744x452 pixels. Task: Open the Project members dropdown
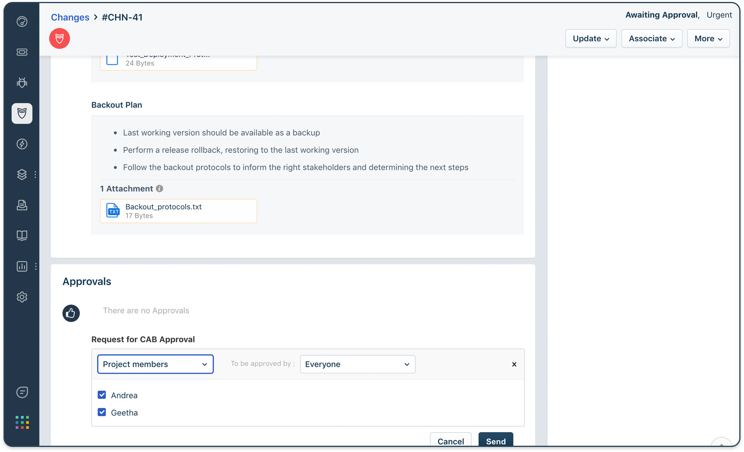point(155,364)
